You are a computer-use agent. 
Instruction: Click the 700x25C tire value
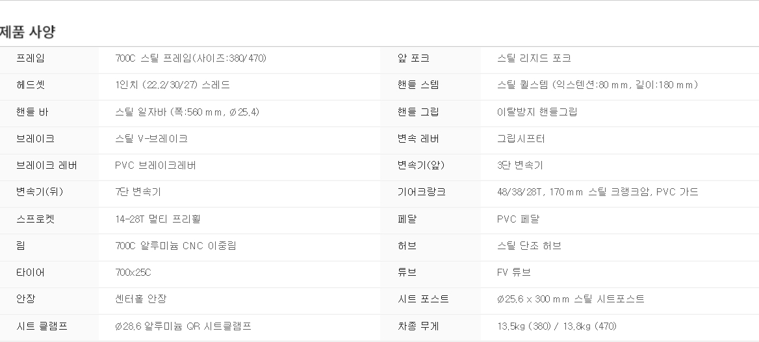point(133,273)
